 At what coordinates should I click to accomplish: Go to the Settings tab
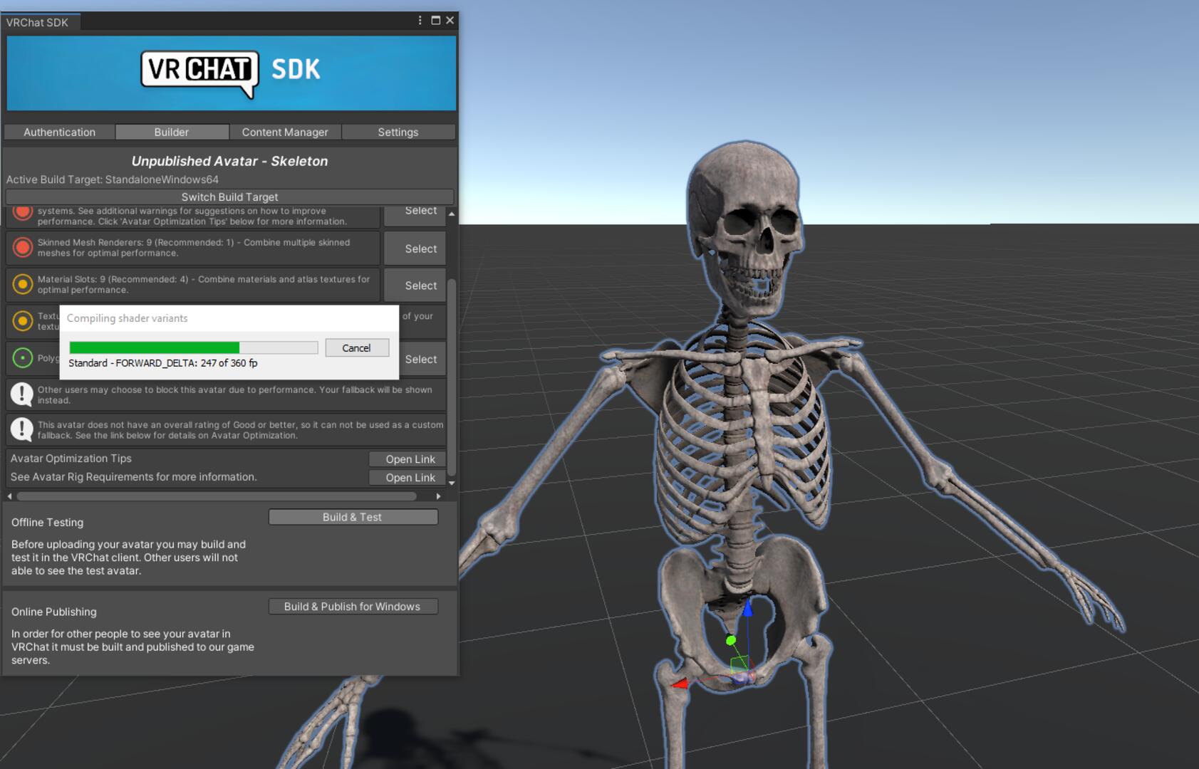[398, 132]
